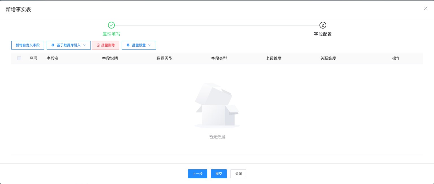Click the 操作 column header

[x=396, y=58]
